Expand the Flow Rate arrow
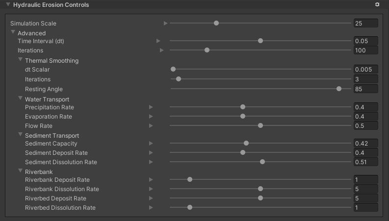Viewport: 389px width, 221px height. 151,126
